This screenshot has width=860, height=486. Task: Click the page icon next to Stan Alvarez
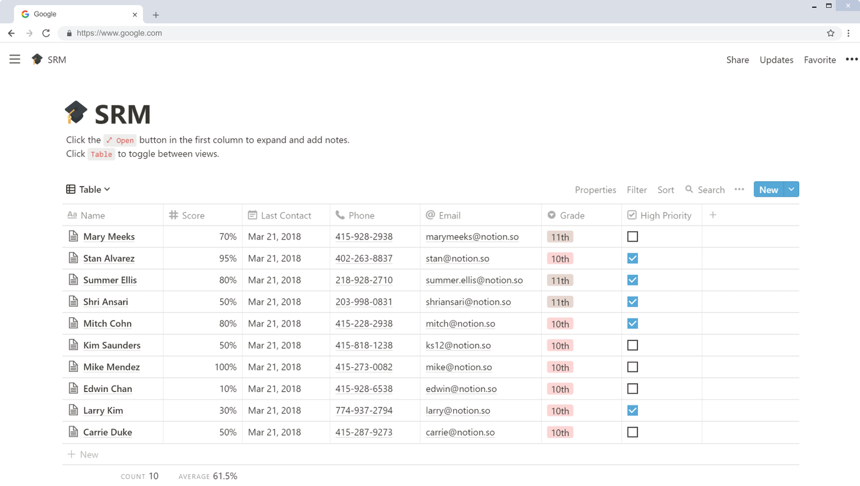click(x=73, y=258)
